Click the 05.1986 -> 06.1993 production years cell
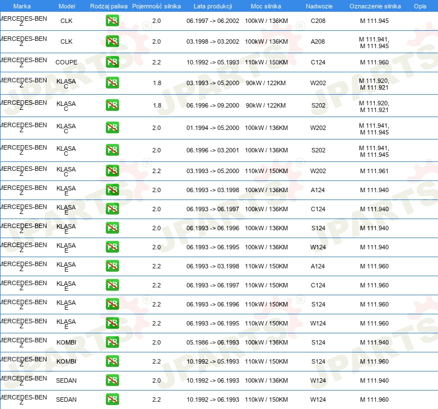 tap(213, 342)
